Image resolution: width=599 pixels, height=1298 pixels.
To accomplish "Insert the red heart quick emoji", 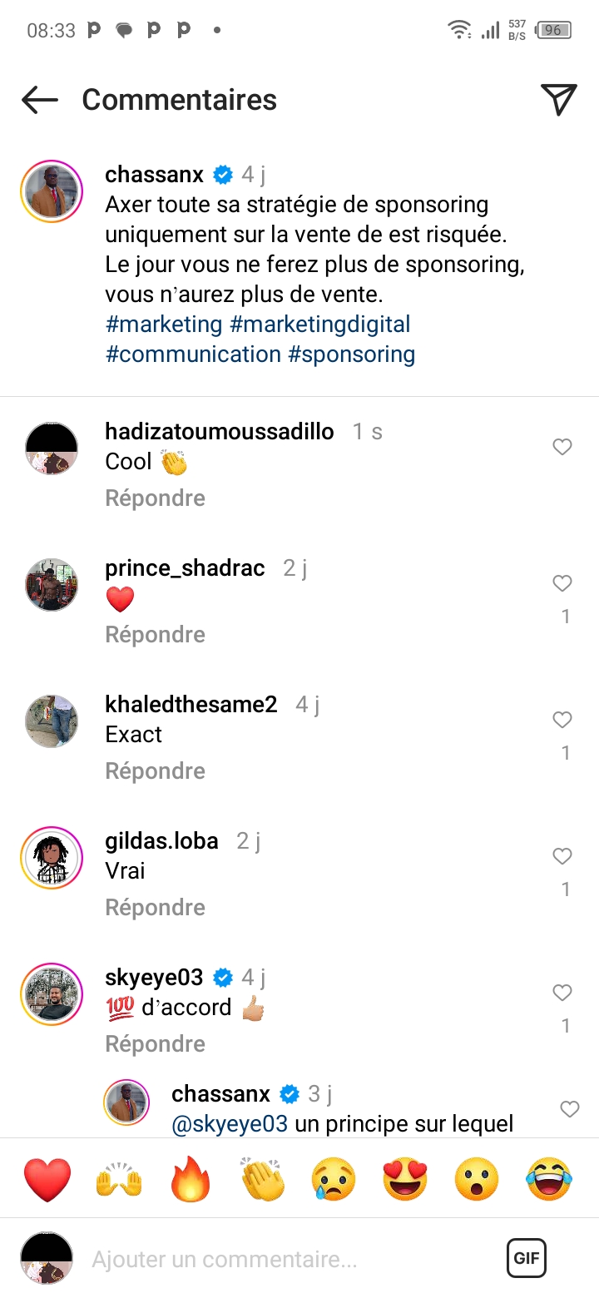I will (47, 1179).
